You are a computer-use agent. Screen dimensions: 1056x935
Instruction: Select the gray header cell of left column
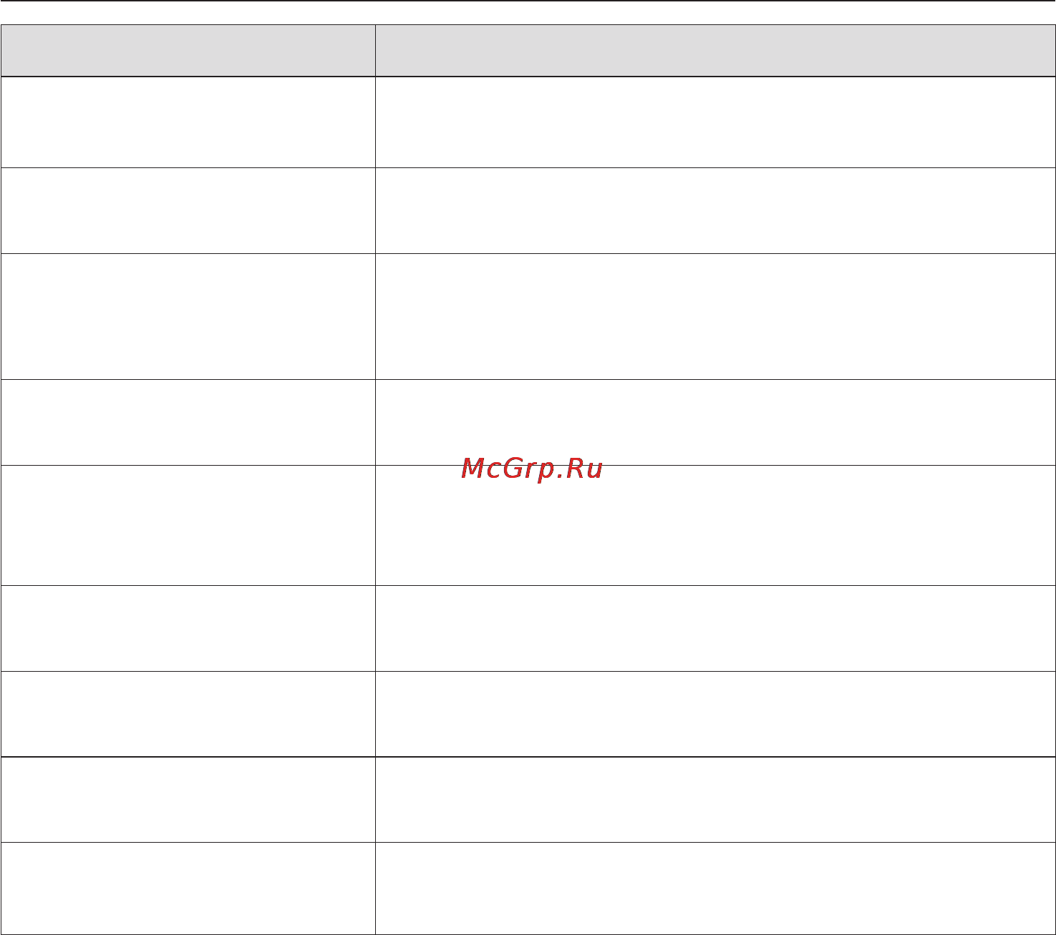point(188,51)
